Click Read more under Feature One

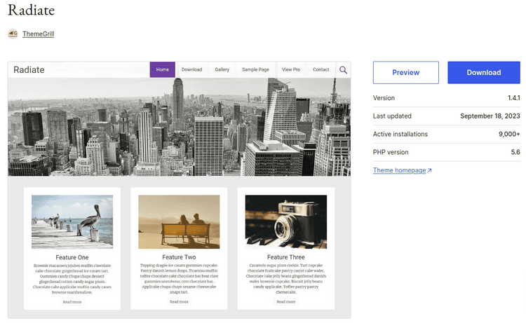72,302
